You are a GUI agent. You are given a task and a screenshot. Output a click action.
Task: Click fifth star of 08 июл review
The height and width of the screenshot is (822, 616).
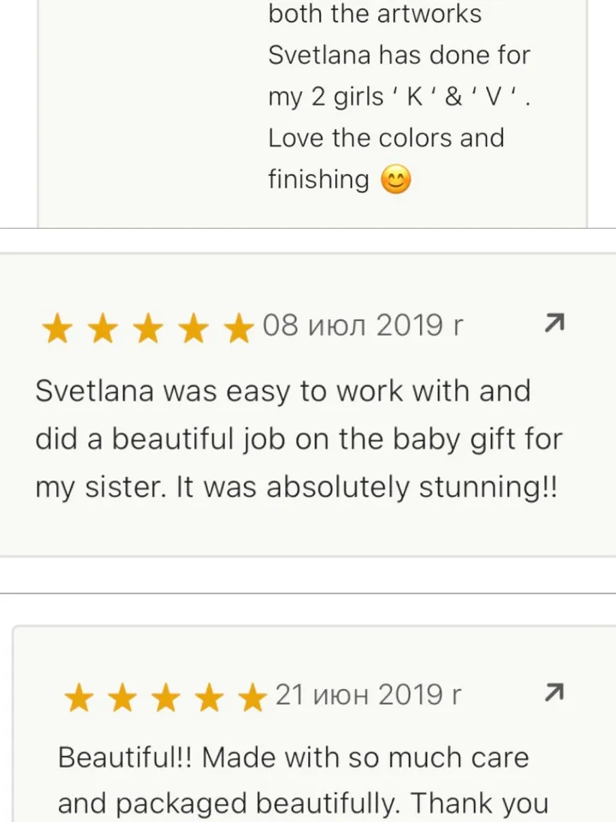click(x=240, y=328)
